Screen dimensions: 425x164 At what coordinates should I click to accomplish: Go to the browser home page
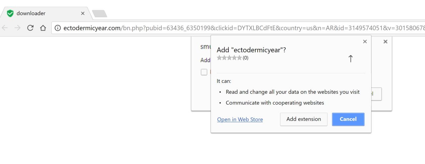pos(43,28)
